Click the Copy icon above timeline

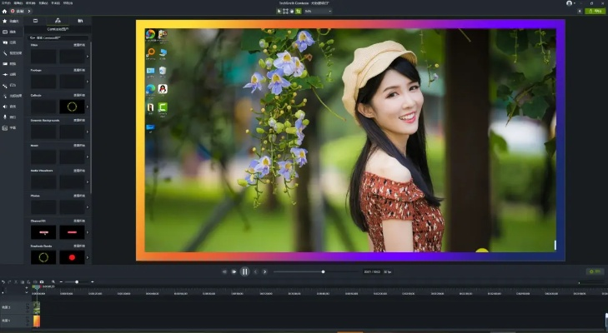pos(23,282)
